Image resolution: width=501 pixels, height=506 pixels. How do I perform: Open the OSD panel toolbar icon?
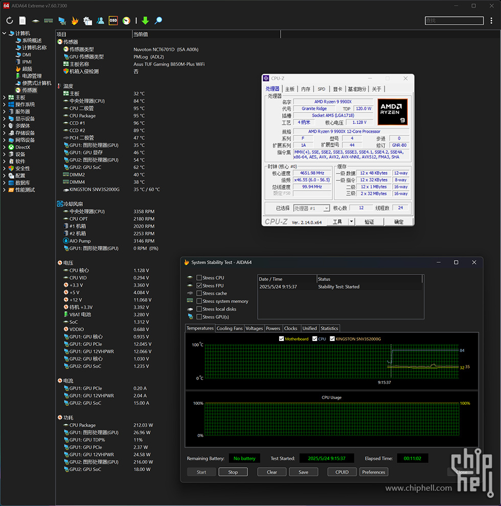pyautogui.click(x=113, y=20)
